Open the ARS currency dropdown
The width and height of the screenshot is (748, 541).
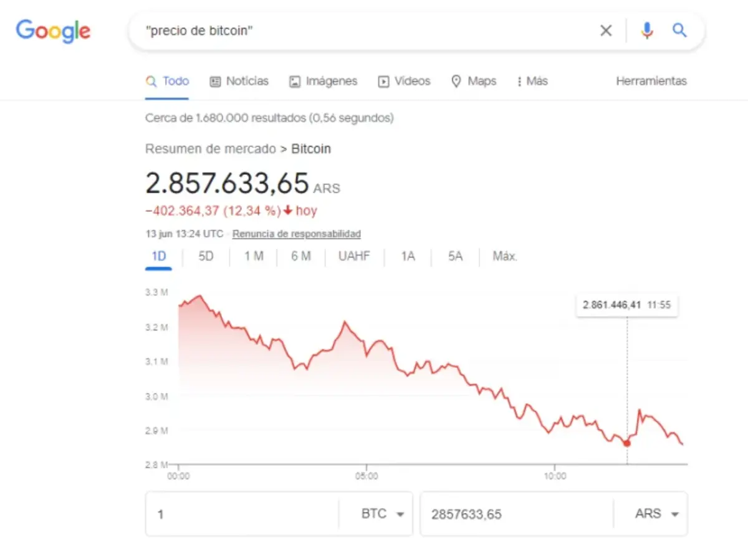point(654,514)
